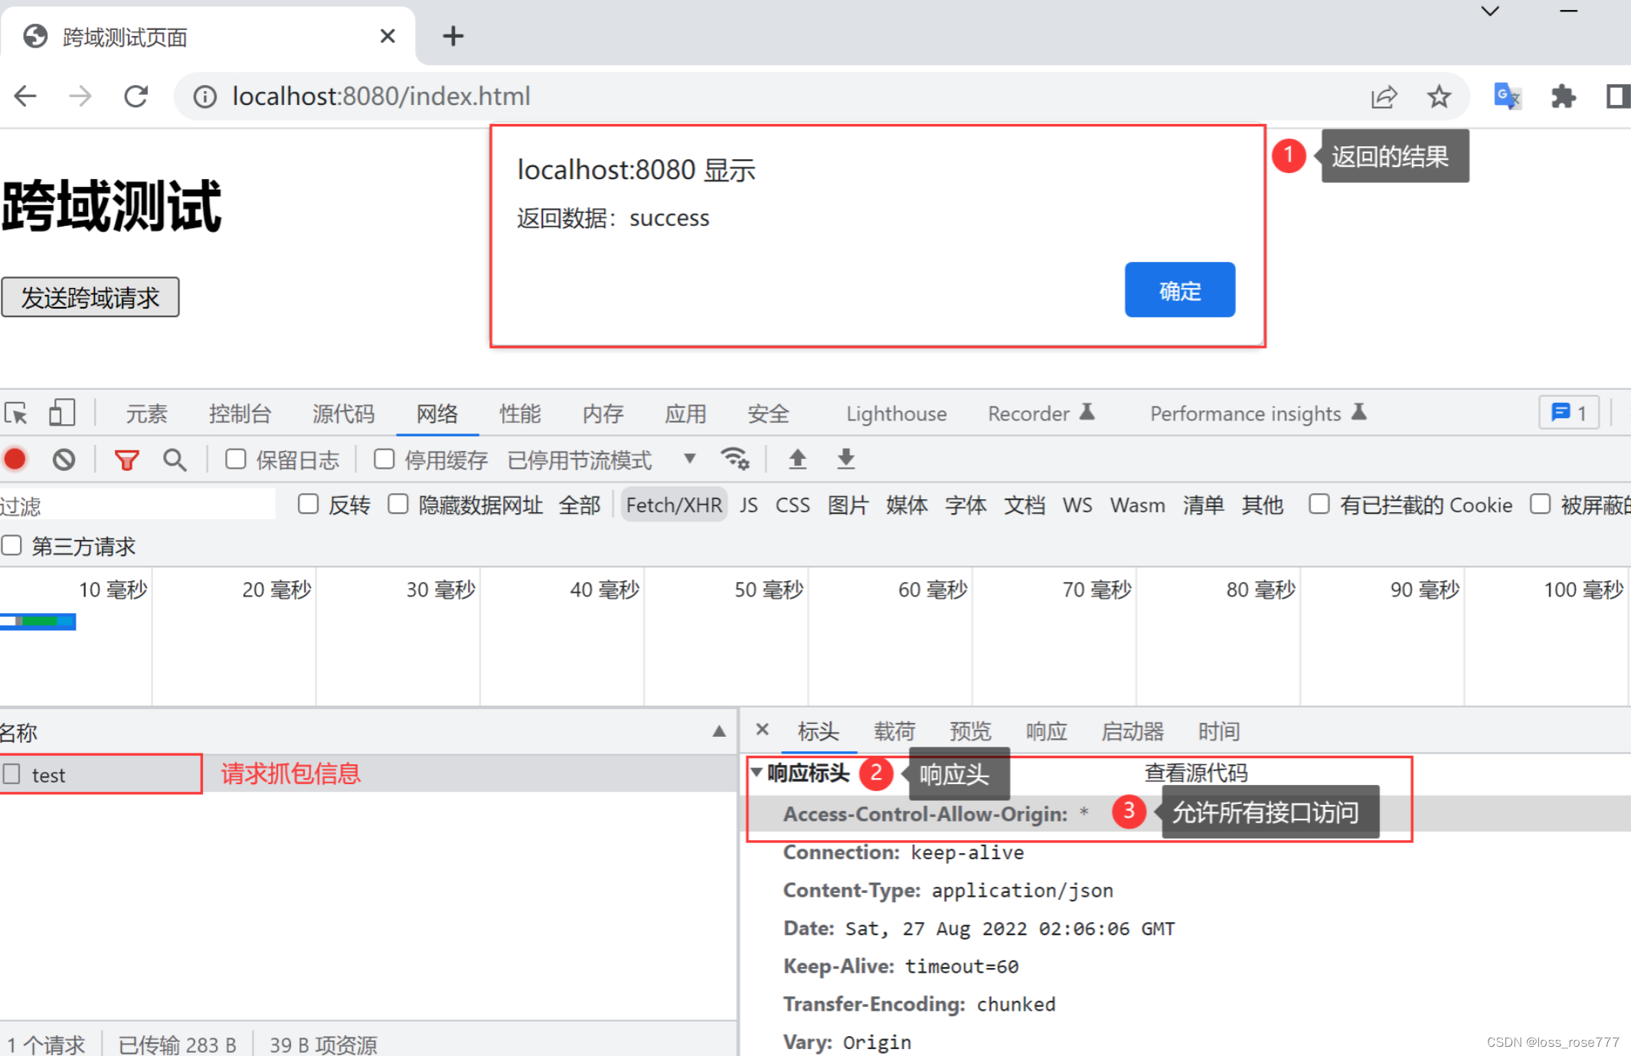Toggle the network filter funnel
Screen dimensions: 1631x1056
tap(126, 459)
